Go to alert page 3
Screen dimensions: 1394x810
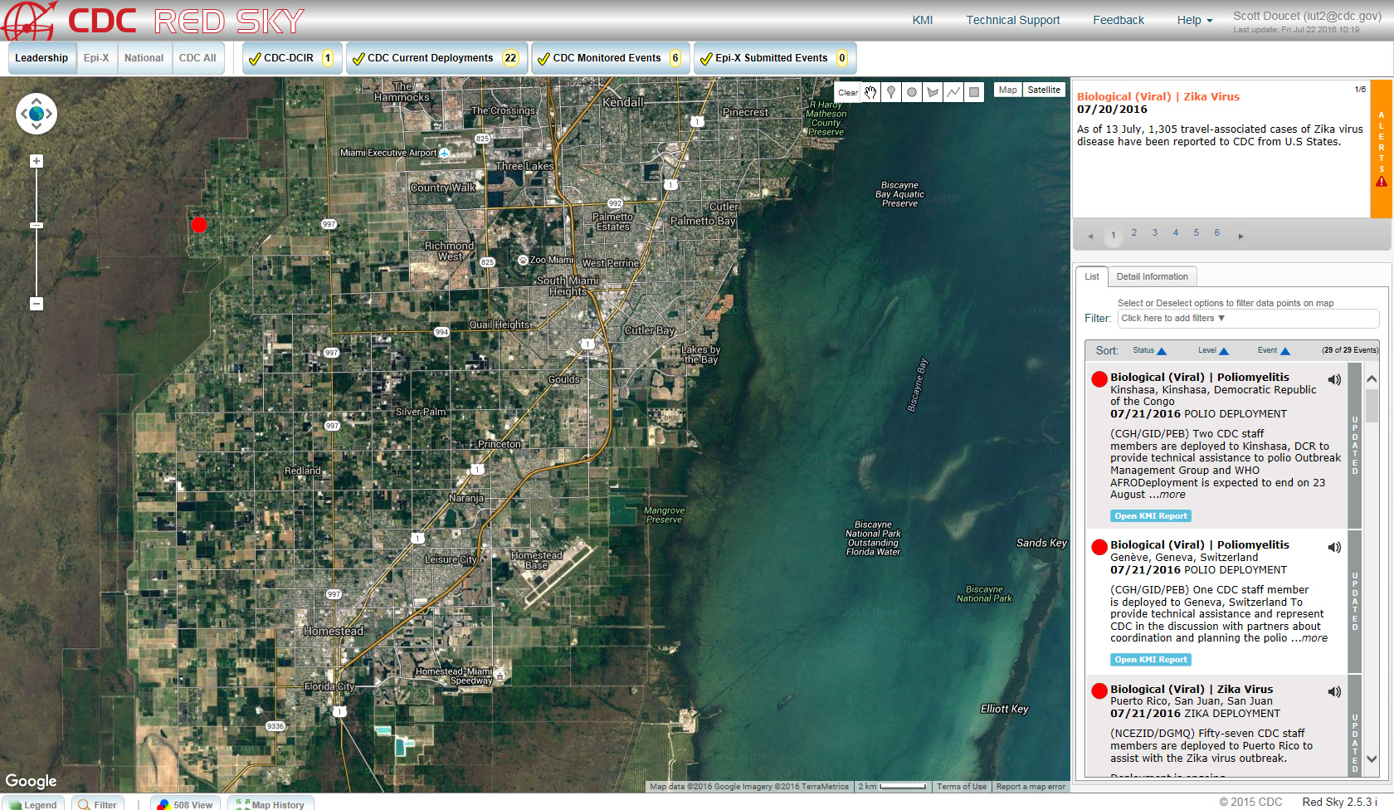[x=1154, y=233]
